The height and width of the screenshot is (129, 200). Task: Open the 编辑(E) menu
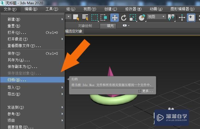[x=31, y=9]
